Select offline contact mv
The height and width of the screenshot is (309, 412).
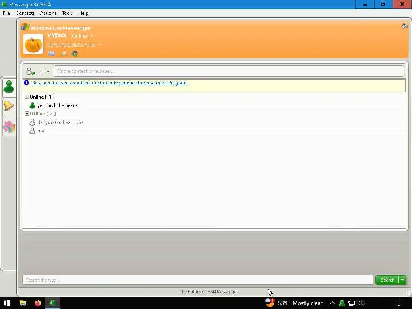tap(41, 131)
